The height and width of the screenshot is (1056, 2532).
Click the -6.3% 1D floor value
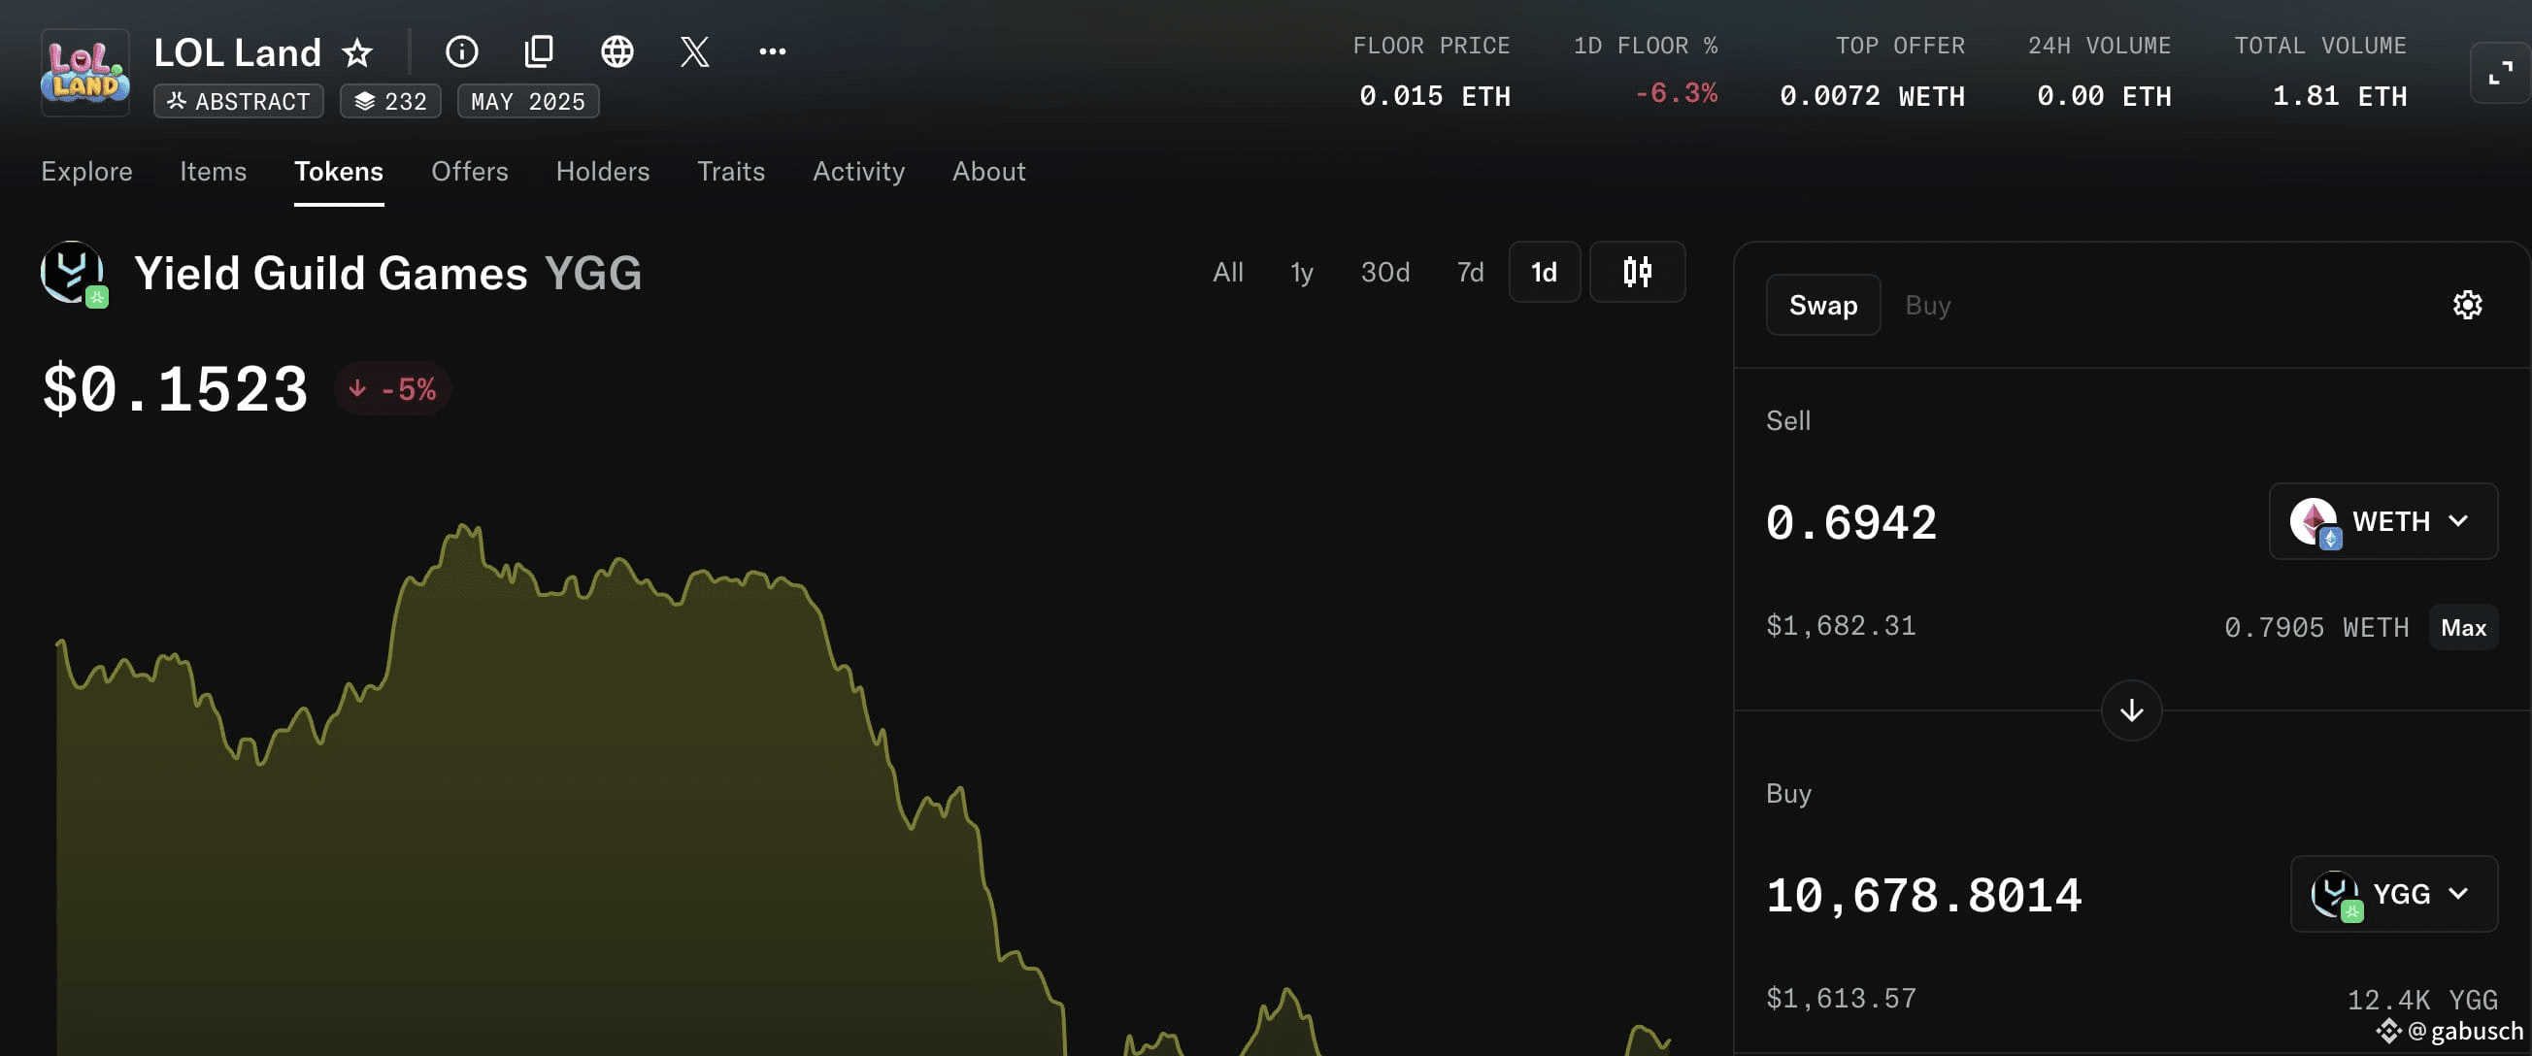[x=1676, y=93]
